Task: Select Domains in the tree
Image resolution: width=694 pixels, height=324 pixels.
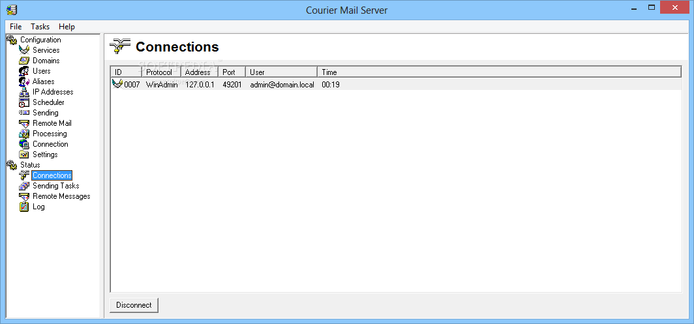Action: [x=46, y=61]
